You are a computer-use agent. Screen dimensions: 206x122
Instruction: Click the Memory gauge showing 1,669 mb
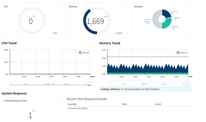pos(97,21)
